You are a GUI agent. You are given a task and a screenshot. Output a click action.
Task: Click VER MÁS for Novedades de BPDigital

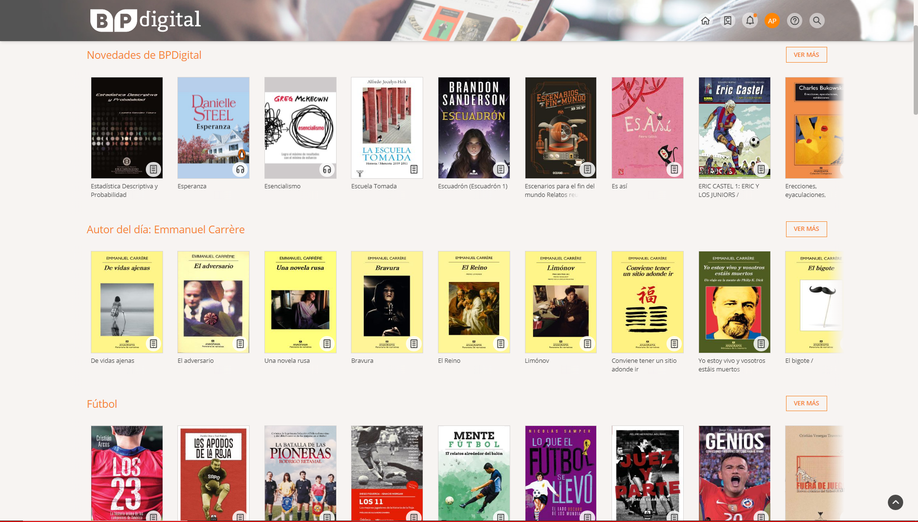(x=806, y=54)
